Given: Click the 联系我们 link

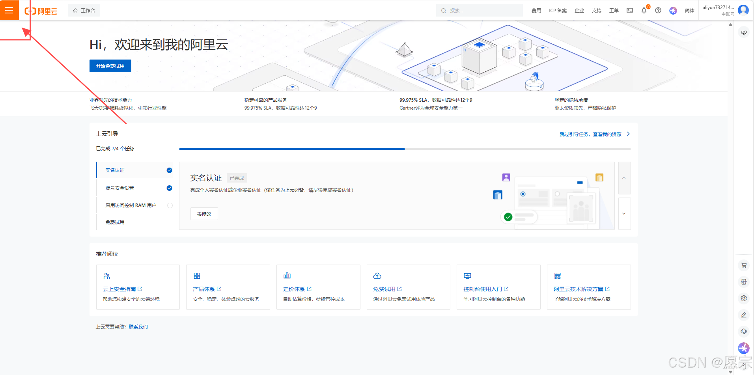Looking at the screenshot, I should tap(138, 327).
